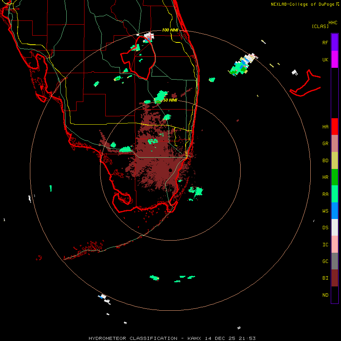
Task: Click the 50 NMI range ring label
Action: click(170, 100)
